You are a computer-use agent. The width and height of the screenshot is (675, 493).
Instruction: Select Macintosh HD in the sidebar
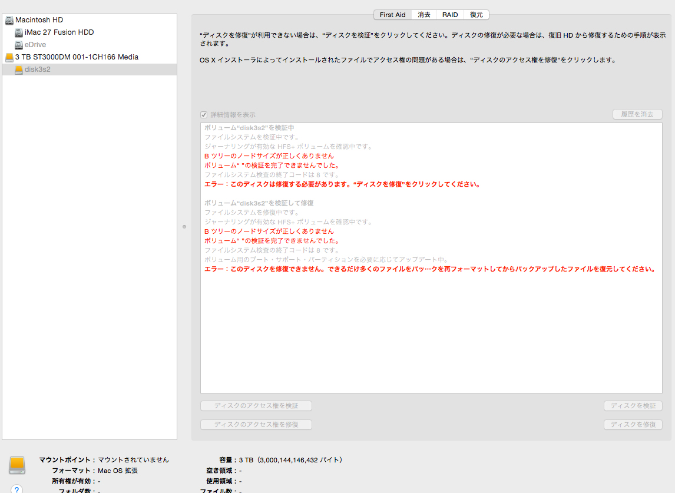[90, 20]
